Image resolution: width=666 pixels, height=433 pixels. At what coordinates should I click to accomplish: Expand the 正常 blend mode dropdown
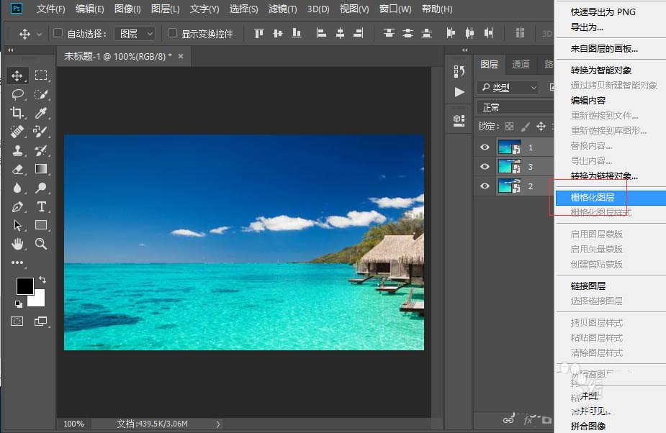click(513, 107)
